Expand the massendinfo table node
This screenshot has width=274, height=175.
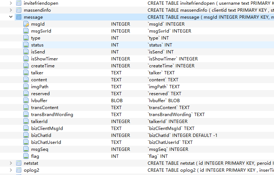(x=11, y=10)
